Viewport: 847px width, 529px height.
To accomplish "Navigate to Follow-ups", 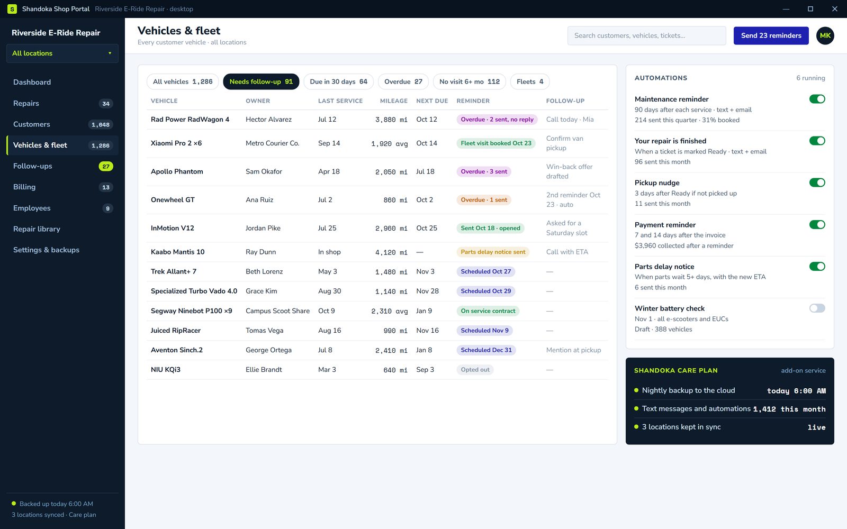I will (x=62, y=166).
